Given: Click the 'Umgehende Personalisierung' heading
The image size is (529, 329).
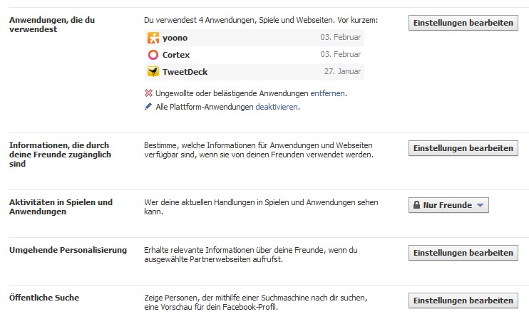Looking at the screenshot, I should pos(68,249).
